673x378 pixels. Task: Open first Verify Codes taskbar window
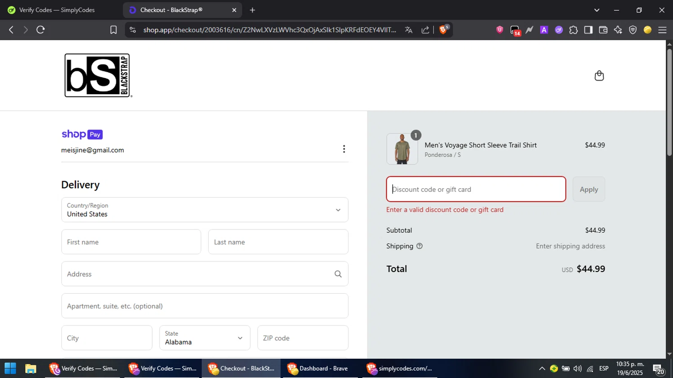pos(83,369)
